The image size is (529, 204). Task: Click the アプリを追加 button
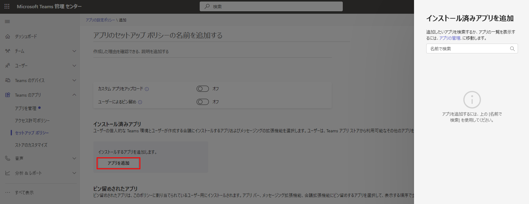pos(119,163)
